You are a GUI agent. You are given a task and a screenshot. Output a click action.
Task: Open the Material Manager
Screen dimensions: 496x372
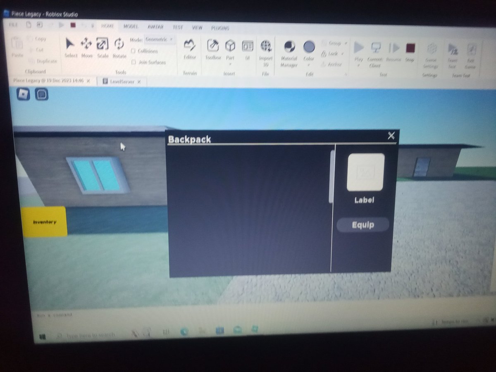[x=289, y=53]
